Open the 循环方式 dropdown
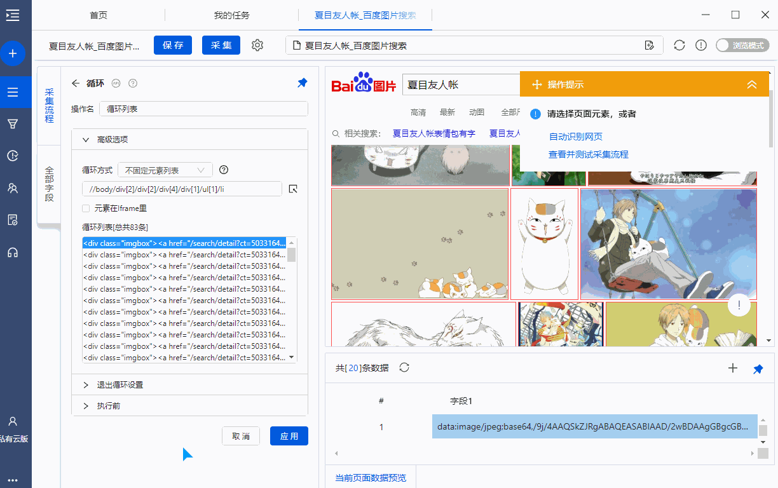Viewport: 778px width, 488px height. coord(165,170)
